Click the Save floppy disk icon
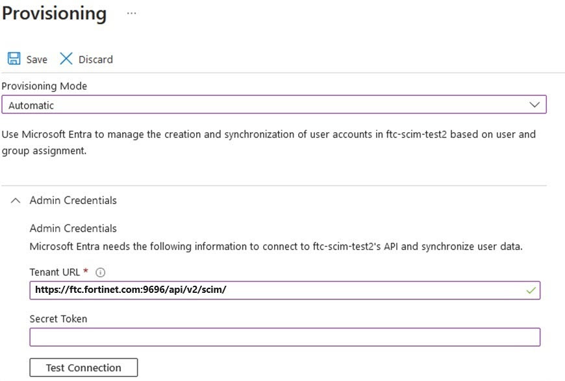 14,59
